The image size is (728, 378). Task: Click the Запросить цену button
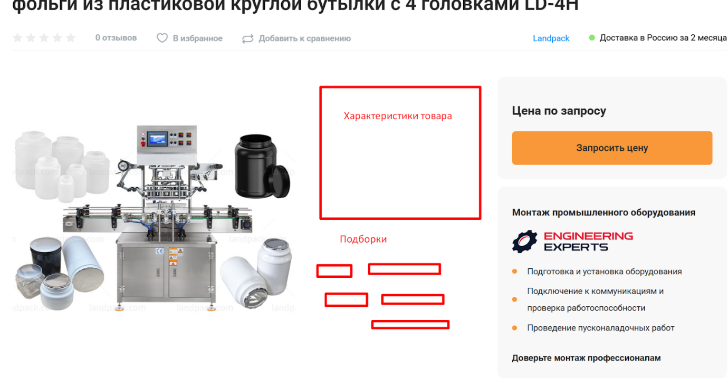click(612, 148)
